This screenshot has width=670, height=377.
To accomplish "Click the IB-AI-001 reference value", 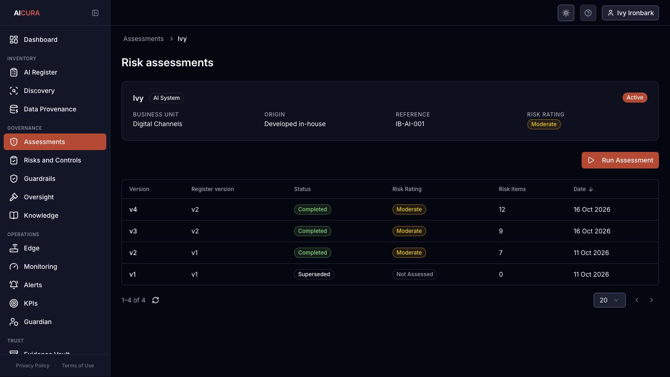I will (410, 124).
